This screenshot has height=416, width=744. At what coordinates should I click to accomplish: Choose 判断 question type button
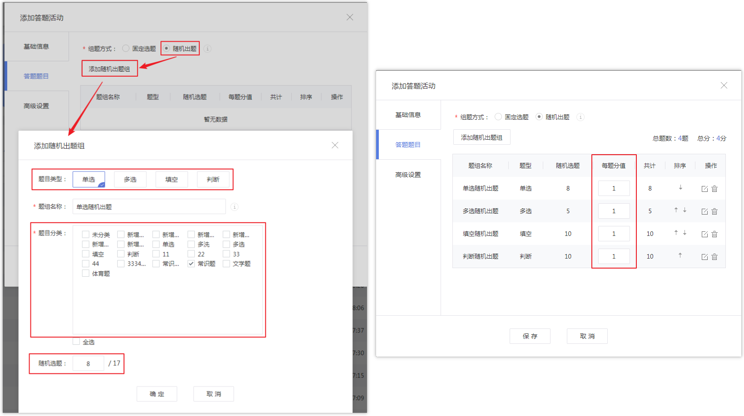(213, 179)
